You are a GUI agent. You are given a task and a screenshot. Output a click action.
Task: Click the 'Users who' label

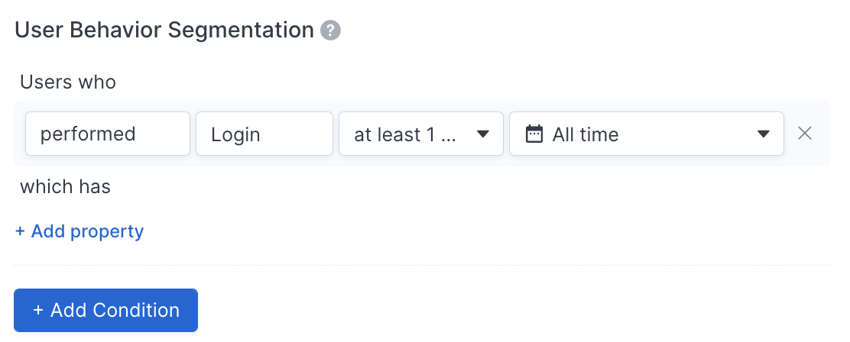click(68, 82)
